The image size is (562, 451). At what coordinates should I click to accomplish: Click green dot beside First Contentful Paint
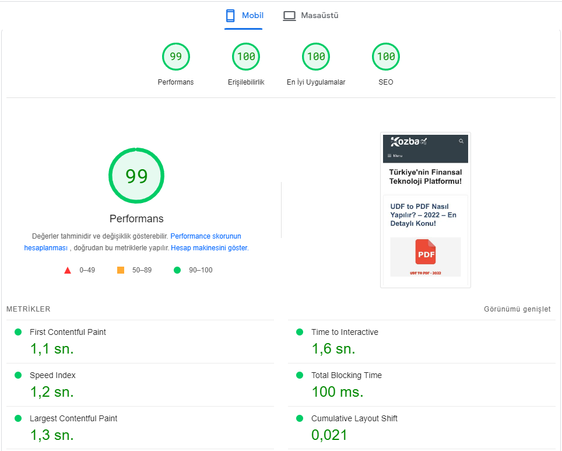coord(18,332)
